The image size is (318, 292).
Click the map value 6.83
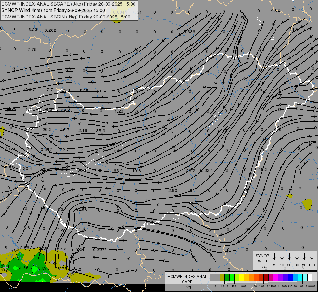(29, 129)
